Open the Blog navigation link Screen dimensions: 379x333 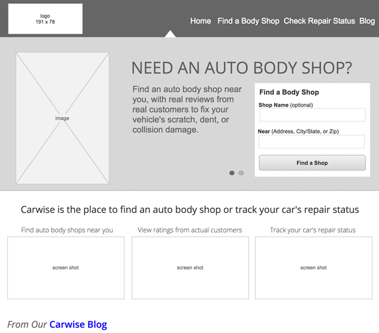tap(367, 21)
